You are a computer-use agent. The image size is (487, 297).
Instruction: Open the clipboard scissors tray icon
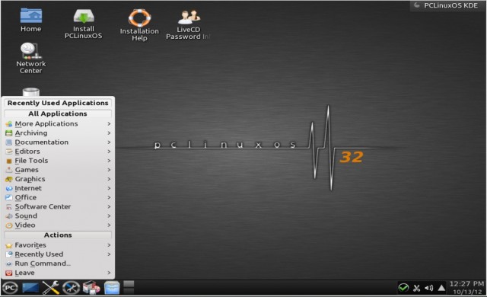pyautogui.click(x=416, y=289)
